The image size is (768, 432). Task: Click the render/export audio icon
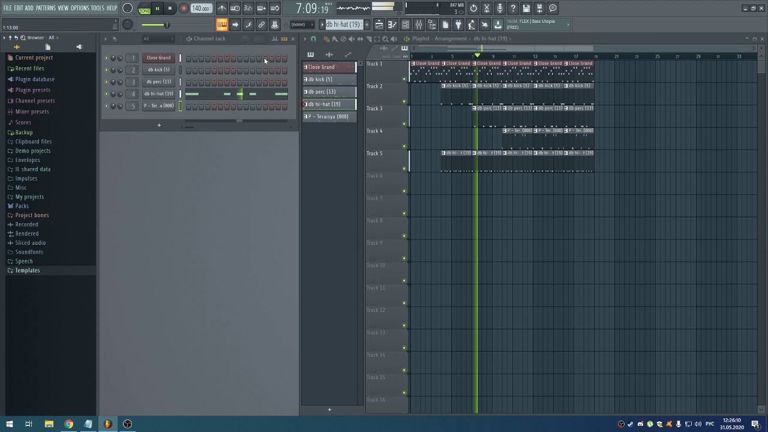[539, 8]
